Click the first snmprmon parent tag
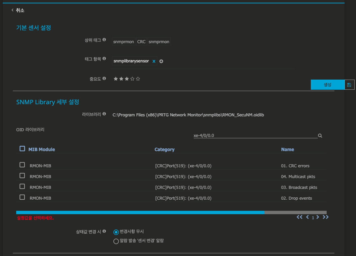This screenshot has height=256, width=356. (x=124, y=42)
